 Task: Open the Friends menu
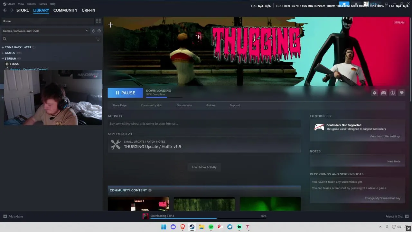[x=31, y=4]
